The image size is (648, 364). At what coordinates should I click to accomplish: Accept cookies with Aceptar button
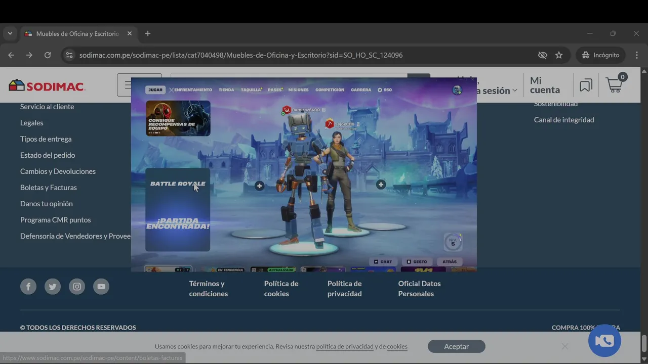coord(457,346)
